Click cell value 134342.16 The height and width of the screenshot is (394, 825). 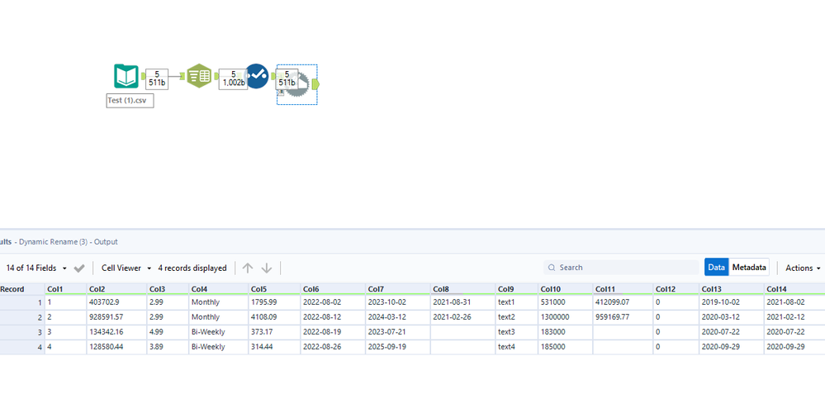click(x=116, y=332)
